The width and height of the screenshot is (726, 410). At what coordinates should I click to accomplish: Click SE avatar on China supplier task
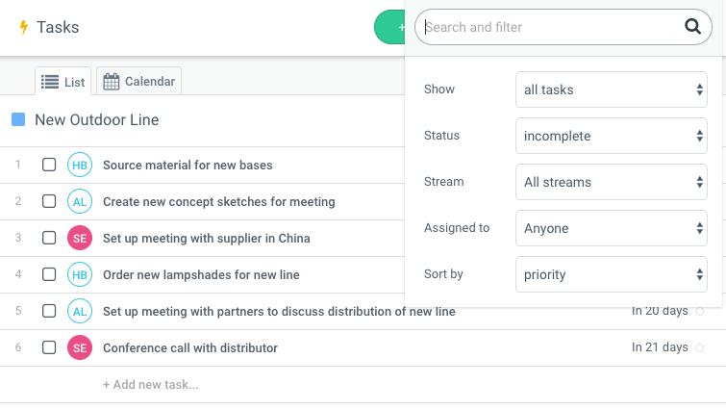click(79, 238)
